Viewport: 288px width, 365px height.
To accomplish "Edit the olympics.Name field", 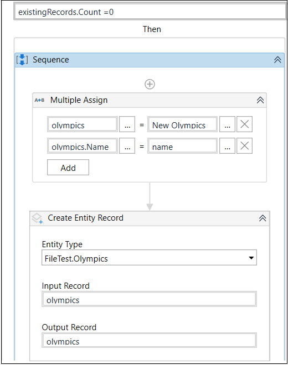I will [83, 146].
